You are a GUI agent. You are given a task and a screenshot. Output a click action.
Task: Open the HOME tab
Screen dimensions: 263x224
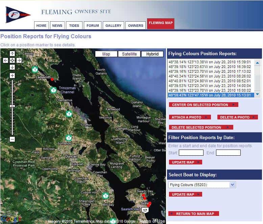(41, 25)
